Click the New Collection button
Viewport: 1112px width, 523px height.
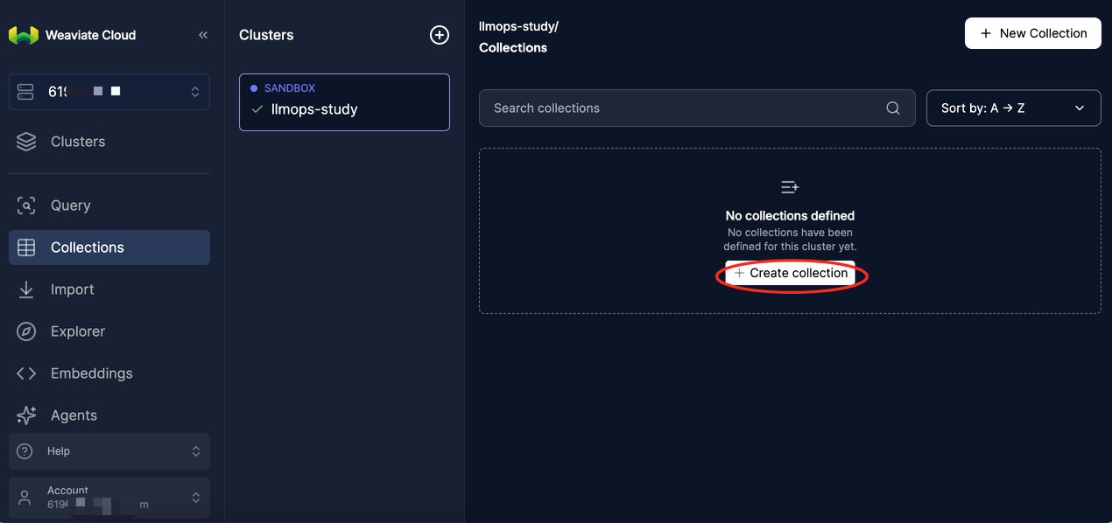click(x=1033, y=33)
